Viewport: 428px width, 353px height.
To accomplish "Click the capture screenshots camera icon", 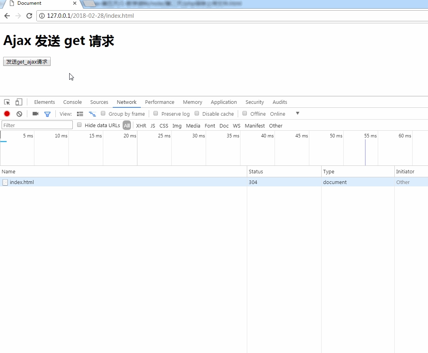I will click(36, 114).
